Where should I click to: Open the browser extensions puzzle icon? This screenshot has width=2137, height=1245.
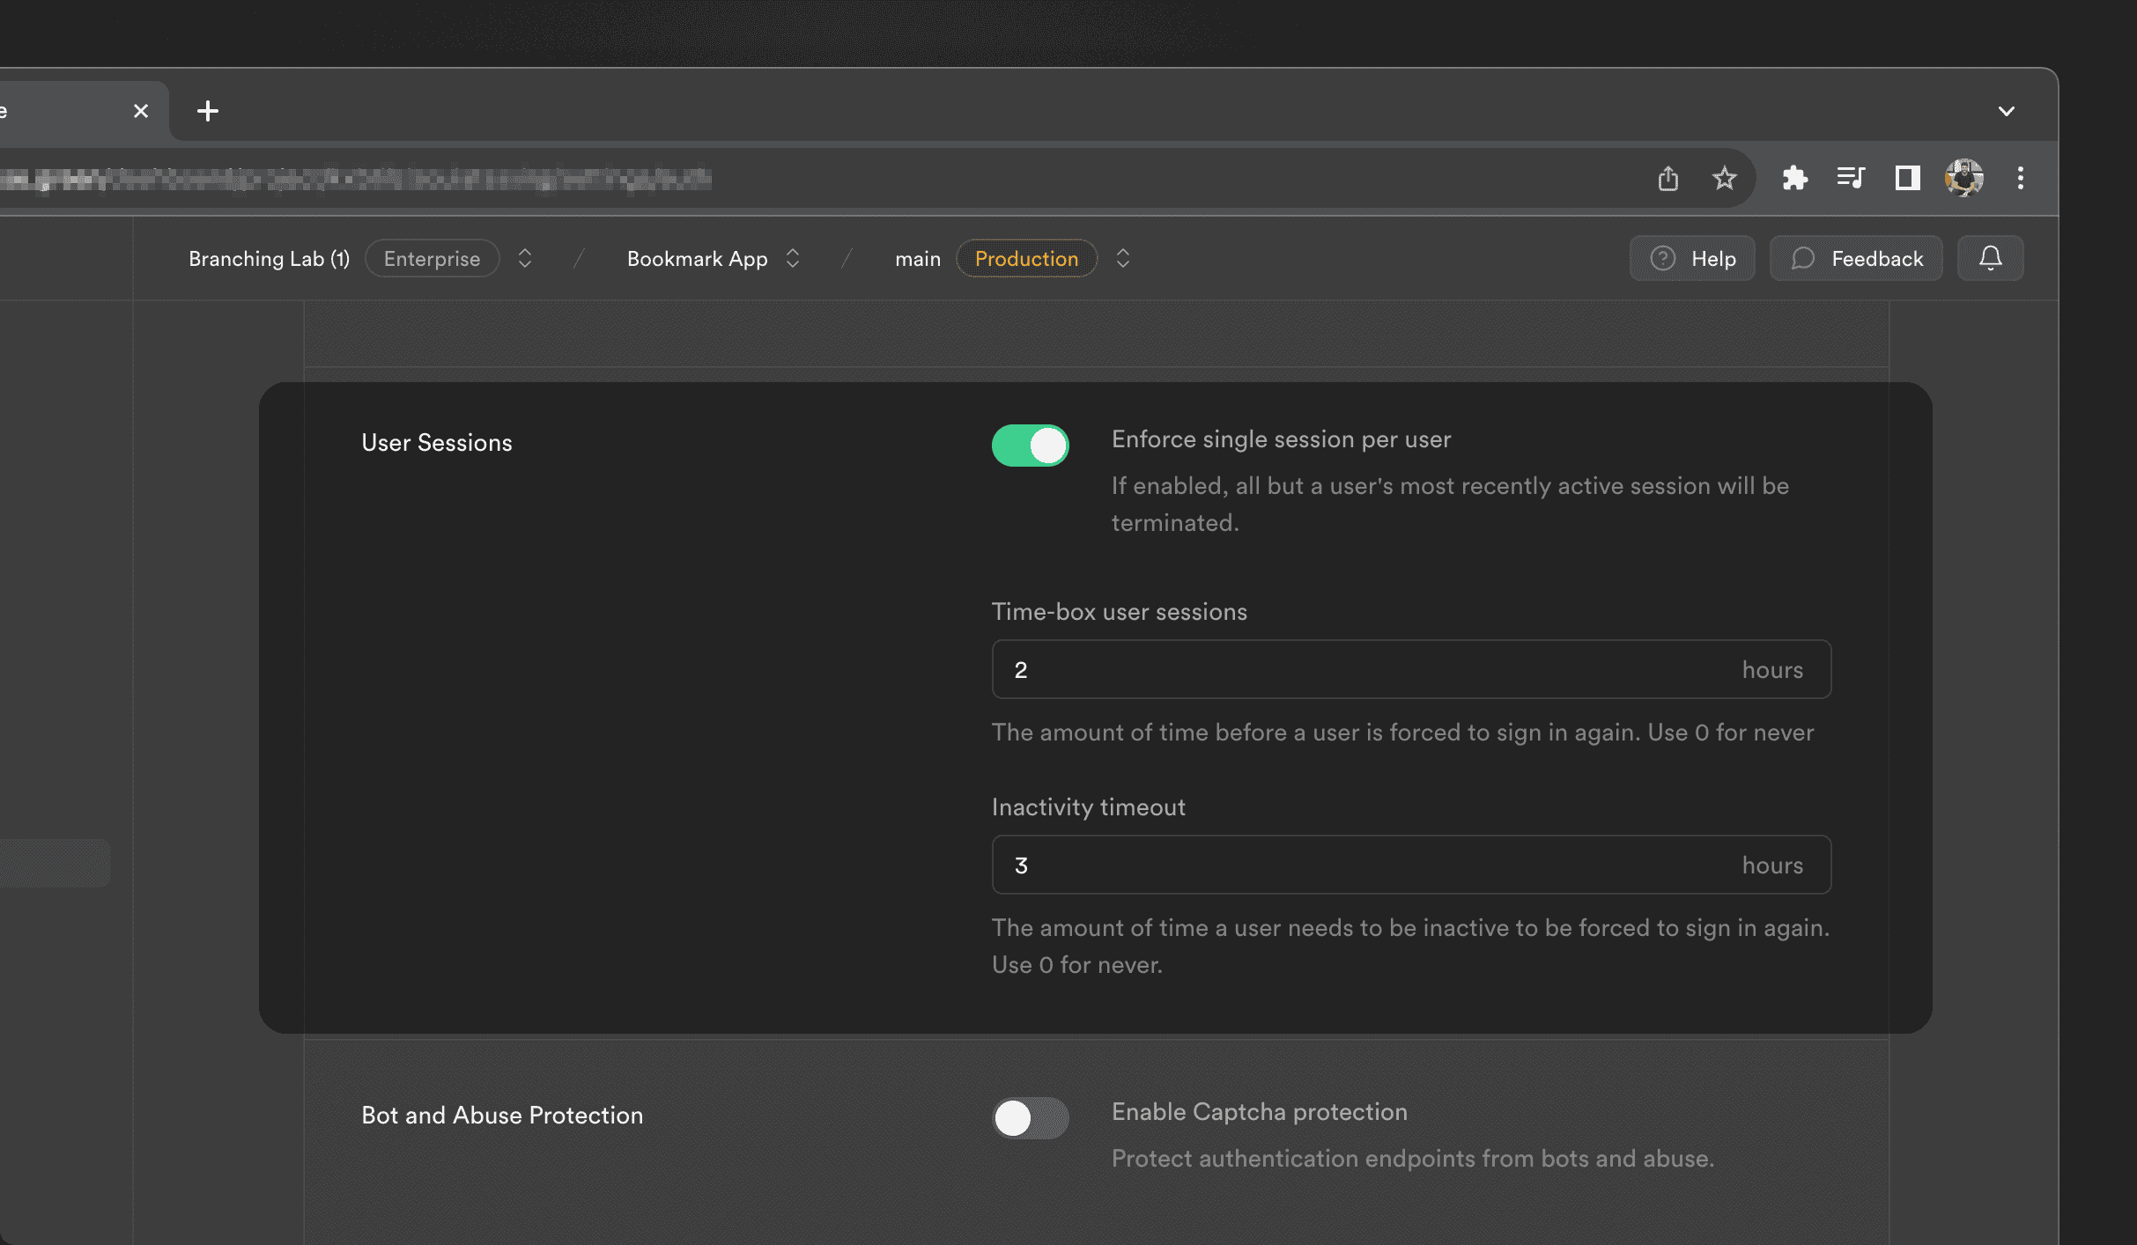(1794, 179)
